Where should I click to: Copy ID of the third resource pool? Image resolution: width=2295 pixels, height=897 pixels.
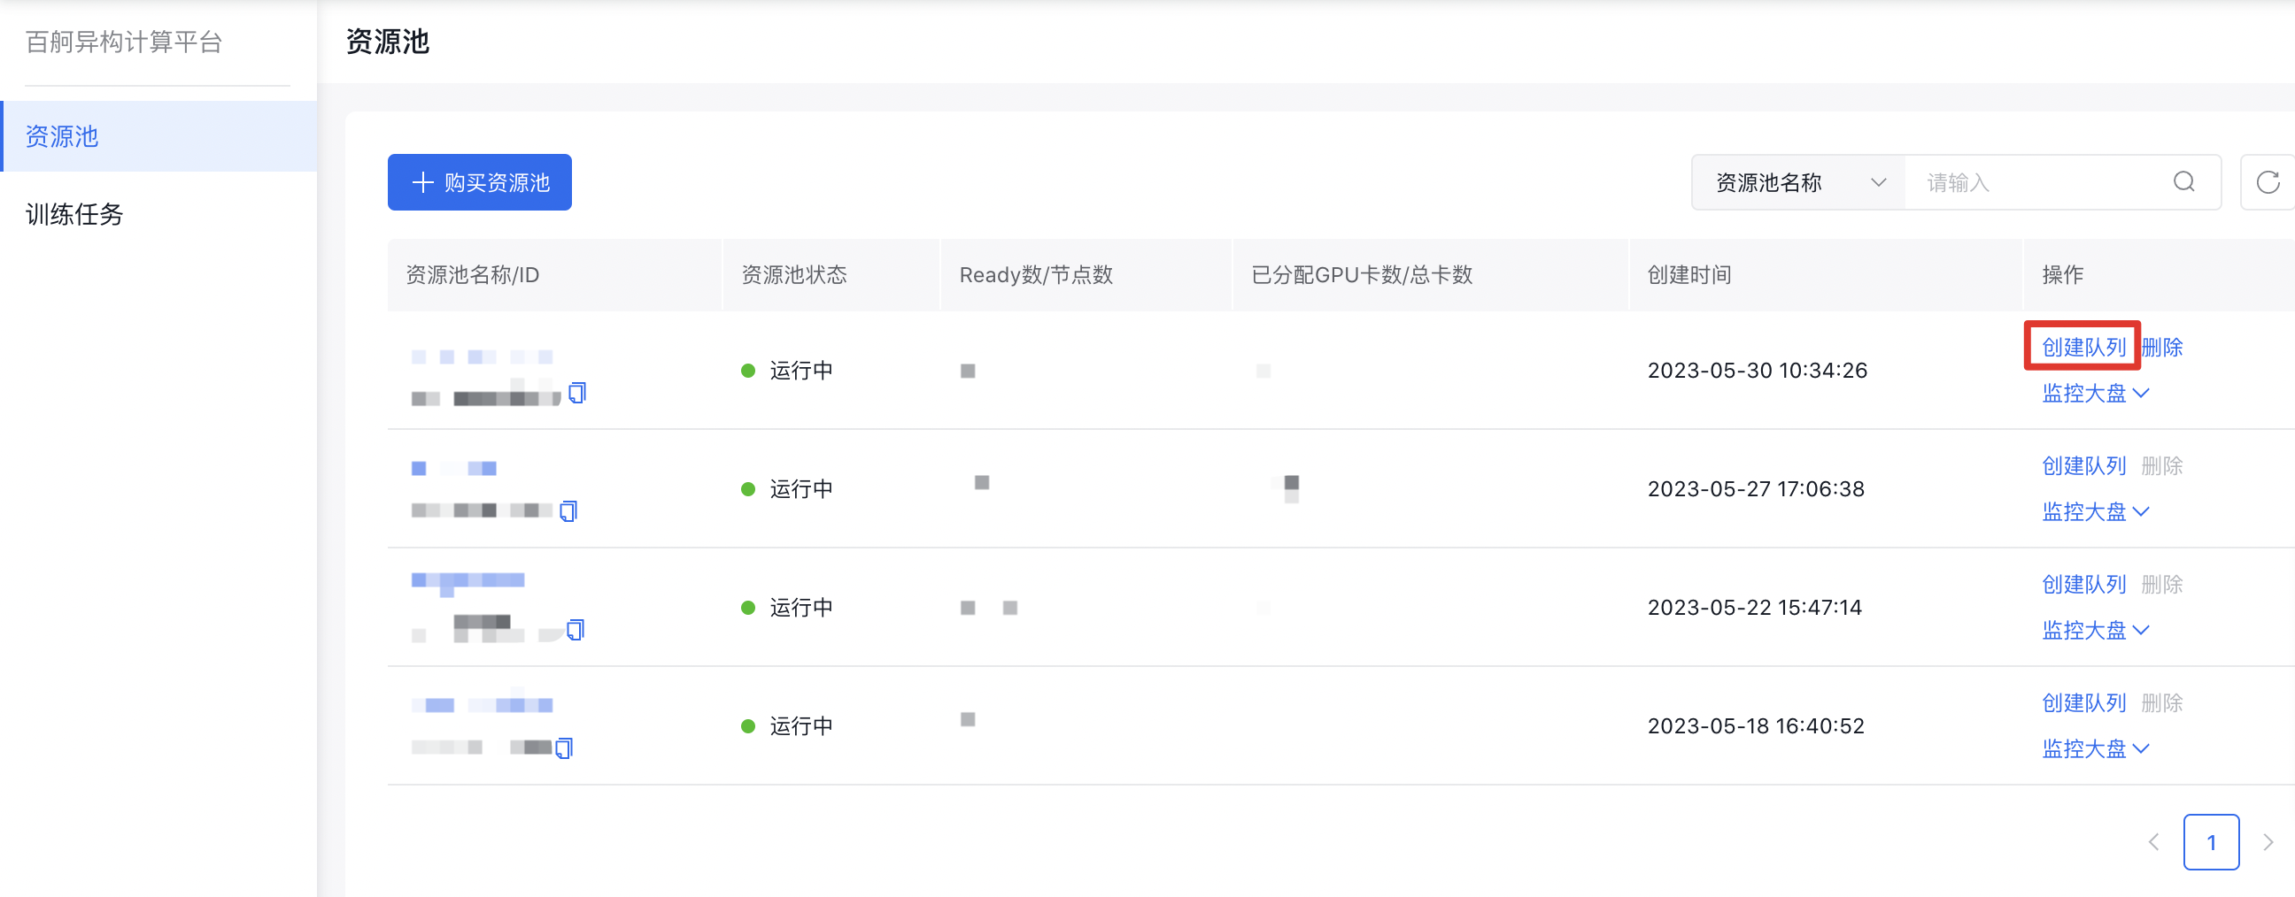(576, 630)
